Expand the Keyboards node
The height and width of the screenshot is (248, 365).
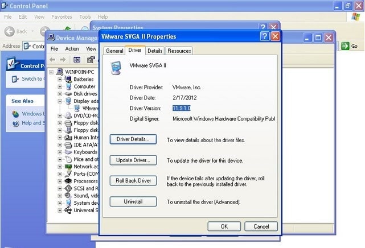coord(60,152)
